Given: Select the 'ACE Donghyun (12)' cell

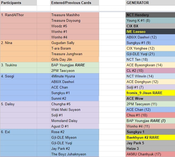Looking at the screenshot, I should [x=150, y=82].
